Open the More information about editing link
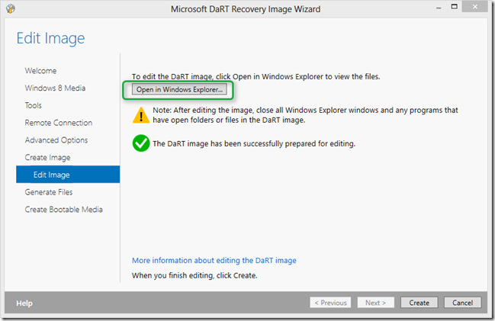This screenshot has width=495, height=321. 214,261
